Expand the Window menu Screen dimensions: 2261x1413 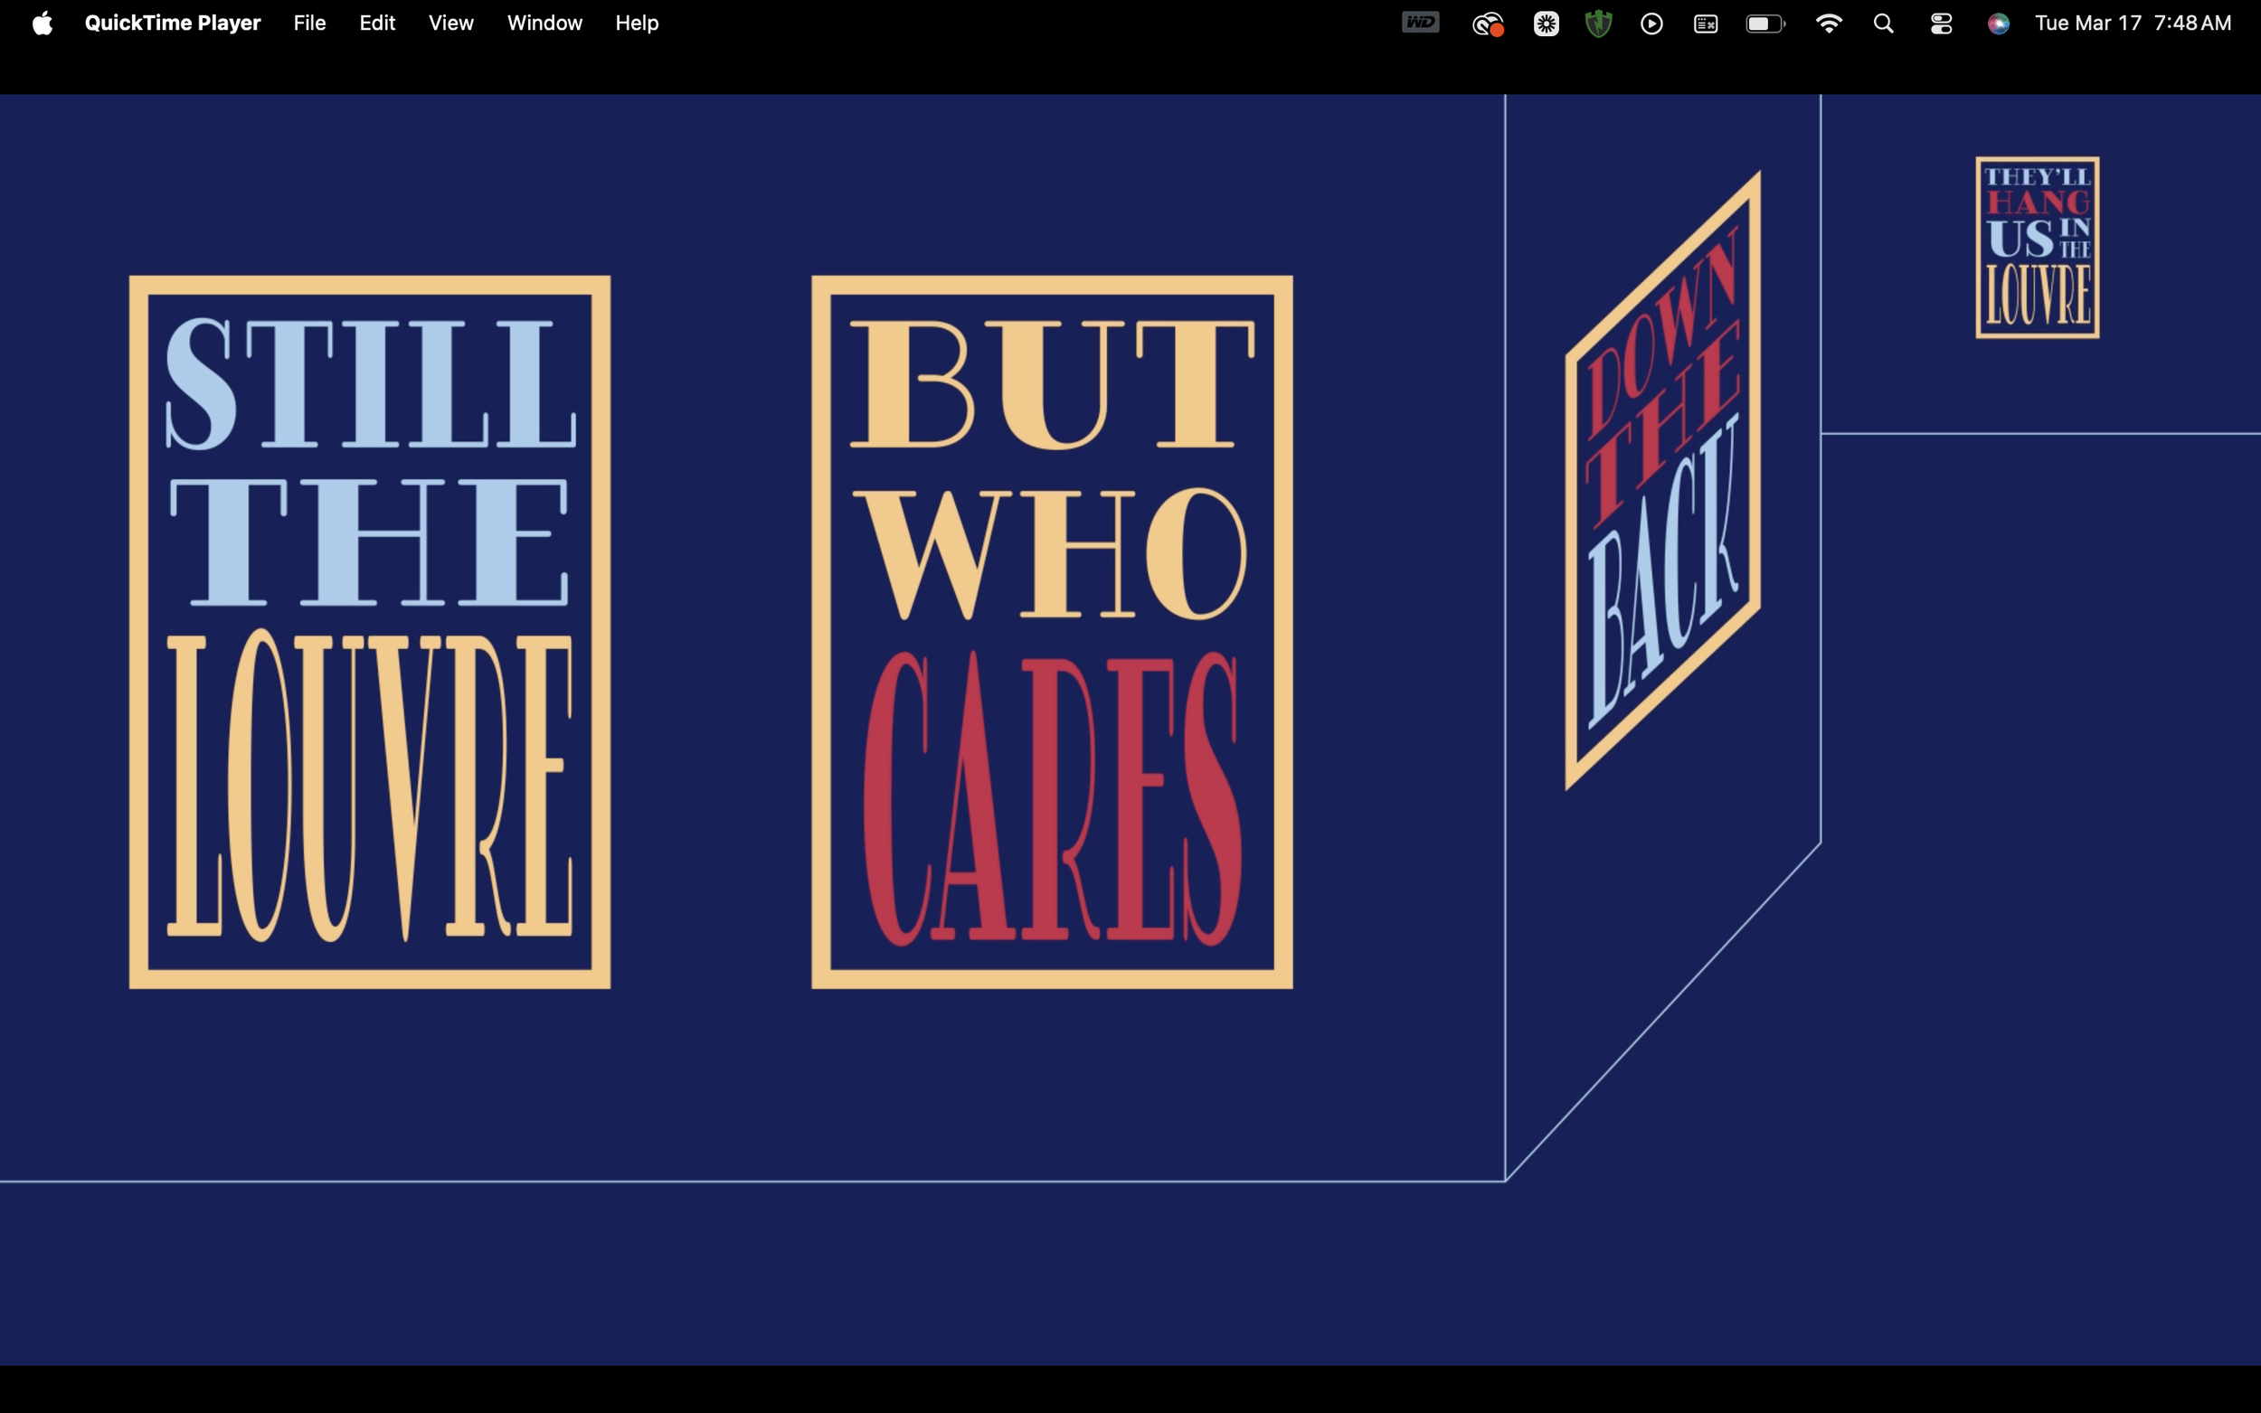pyautogui.click(x=544, y=24)
